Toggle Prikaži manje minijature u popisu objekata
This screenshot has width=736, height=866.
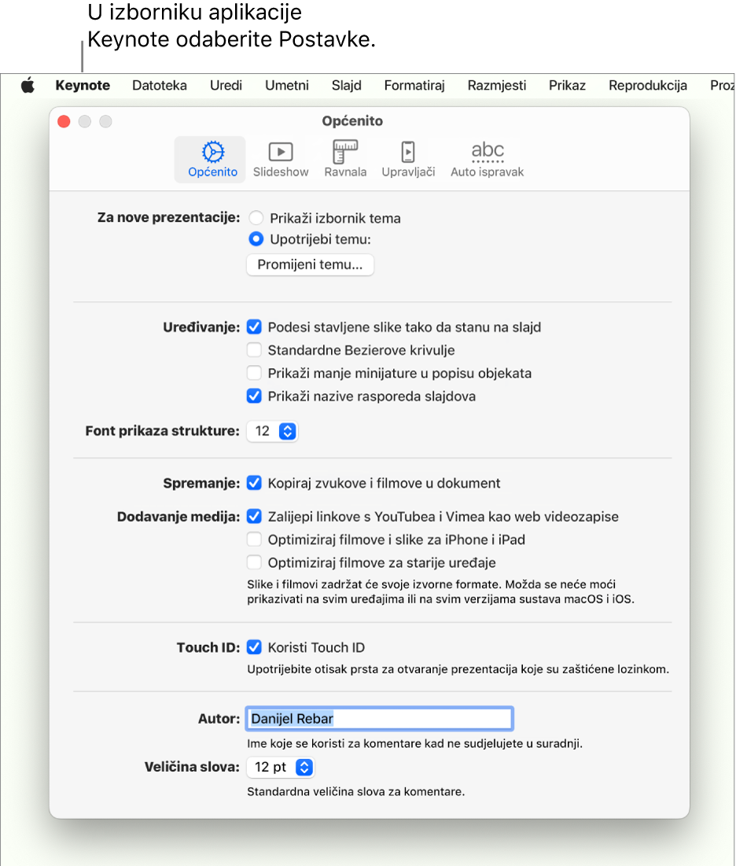click(254, 373)
